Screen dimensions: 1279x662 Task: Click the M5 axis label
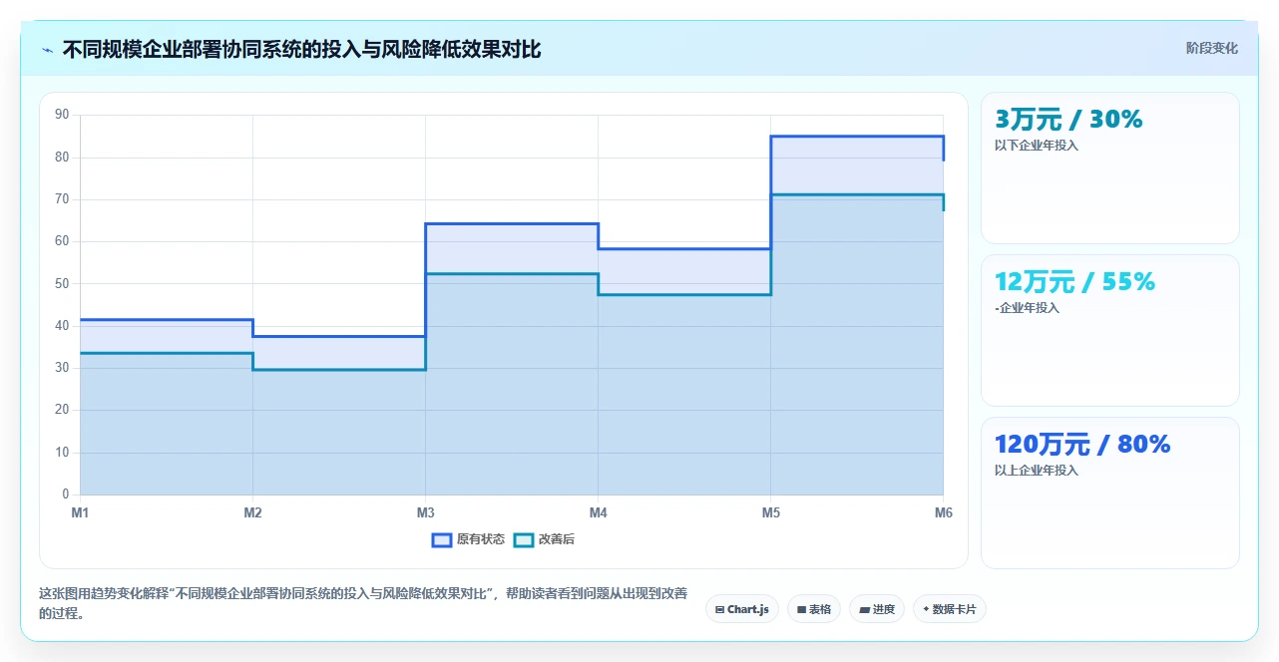(770, 513)
